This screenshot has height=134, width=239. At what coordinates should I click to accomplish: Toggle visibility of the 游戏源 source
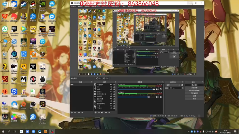click(x=111, y=96)
